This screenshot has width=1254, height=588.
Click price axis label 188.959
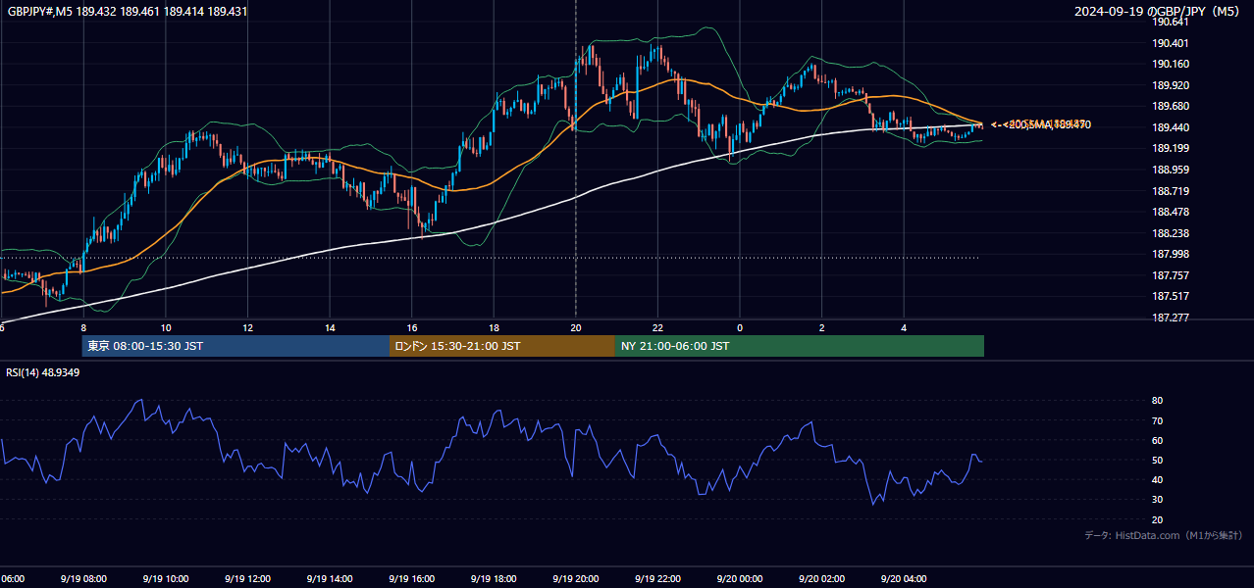(x=1172, y=170)
